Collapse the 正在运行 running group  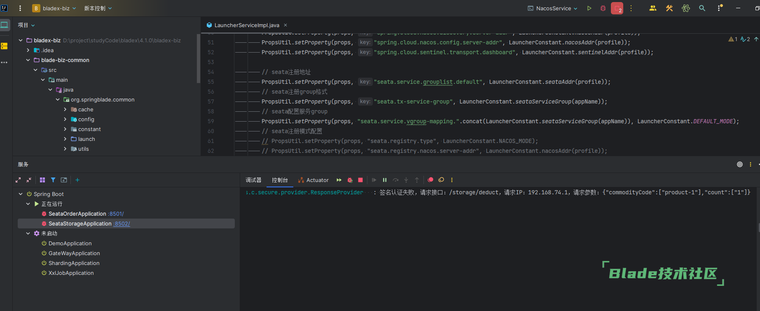click(x=28, y=204)
